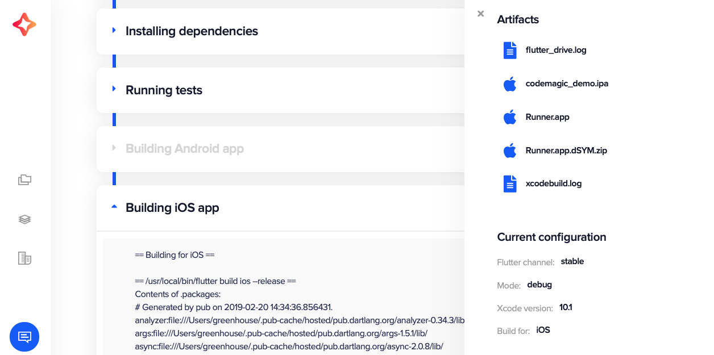Click the Apple icon beside Runner.app.dSYM.zip

coord(510,151)
